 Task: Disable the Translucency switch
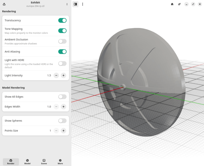pyautogui.click(x=62, y=20)
